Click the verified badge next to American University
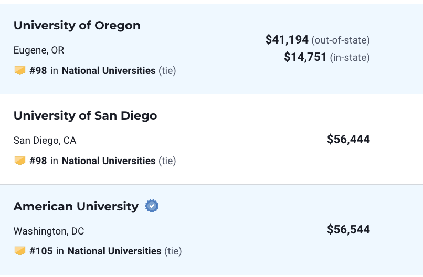This screenshot has height=277, width=423. pyautogui.click(x=152, y=206)
